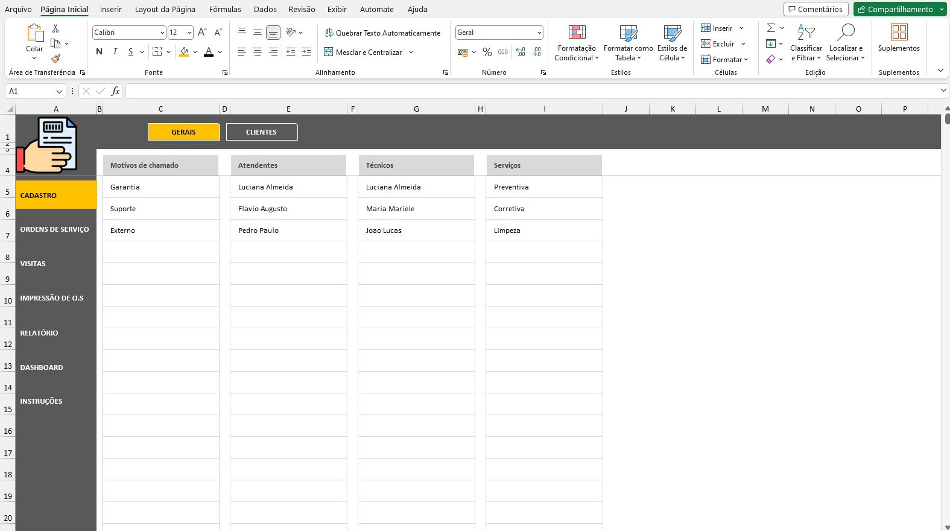Switch to the Inserir ribbon tab

(110, 9)
